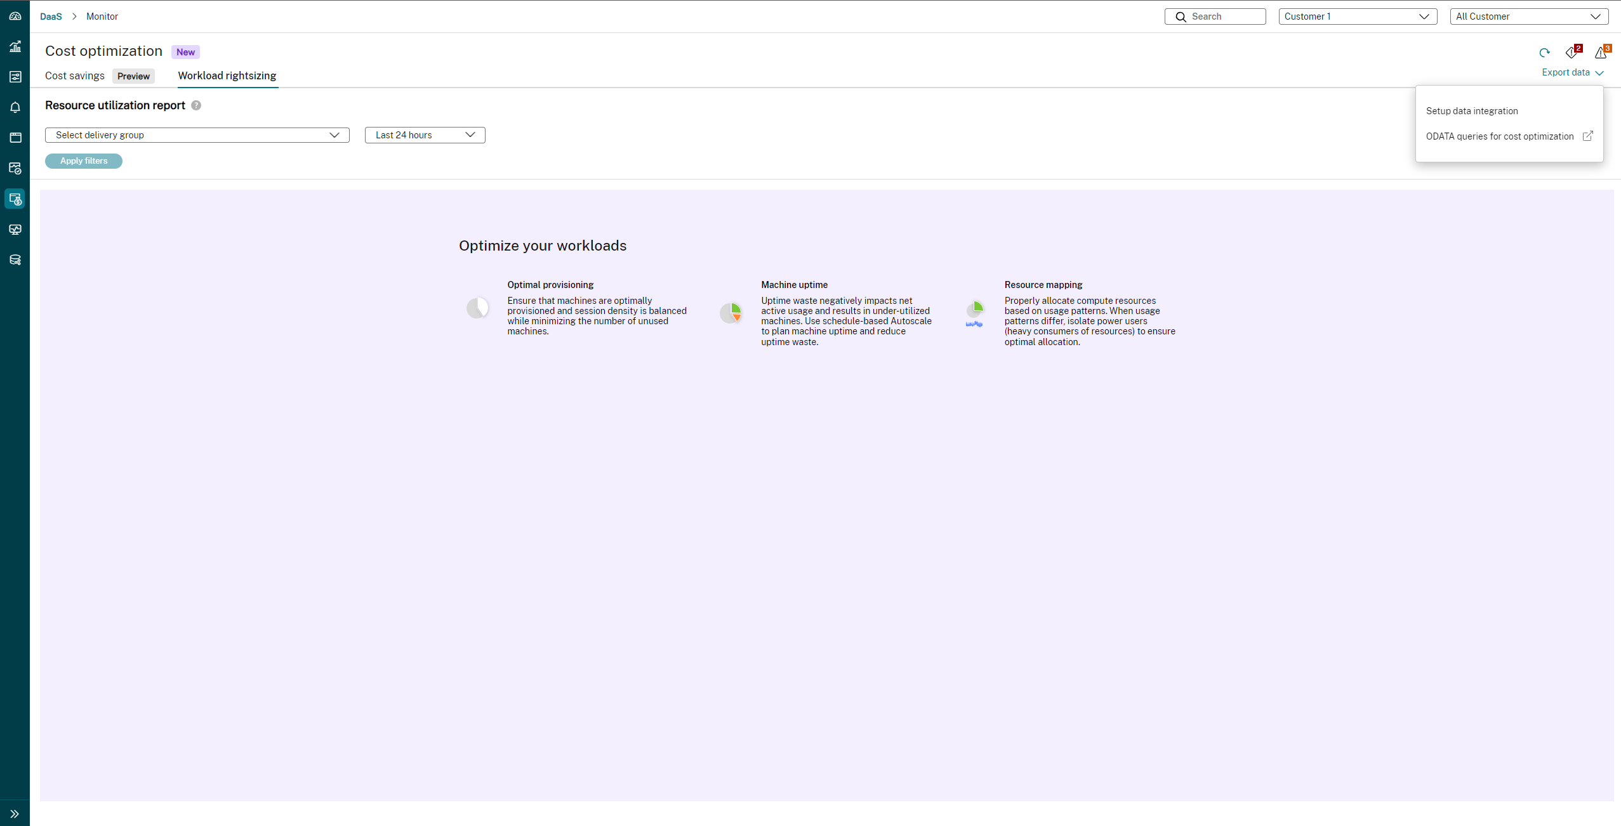Open the database share icon in sidebar

(x=15, y=259)
